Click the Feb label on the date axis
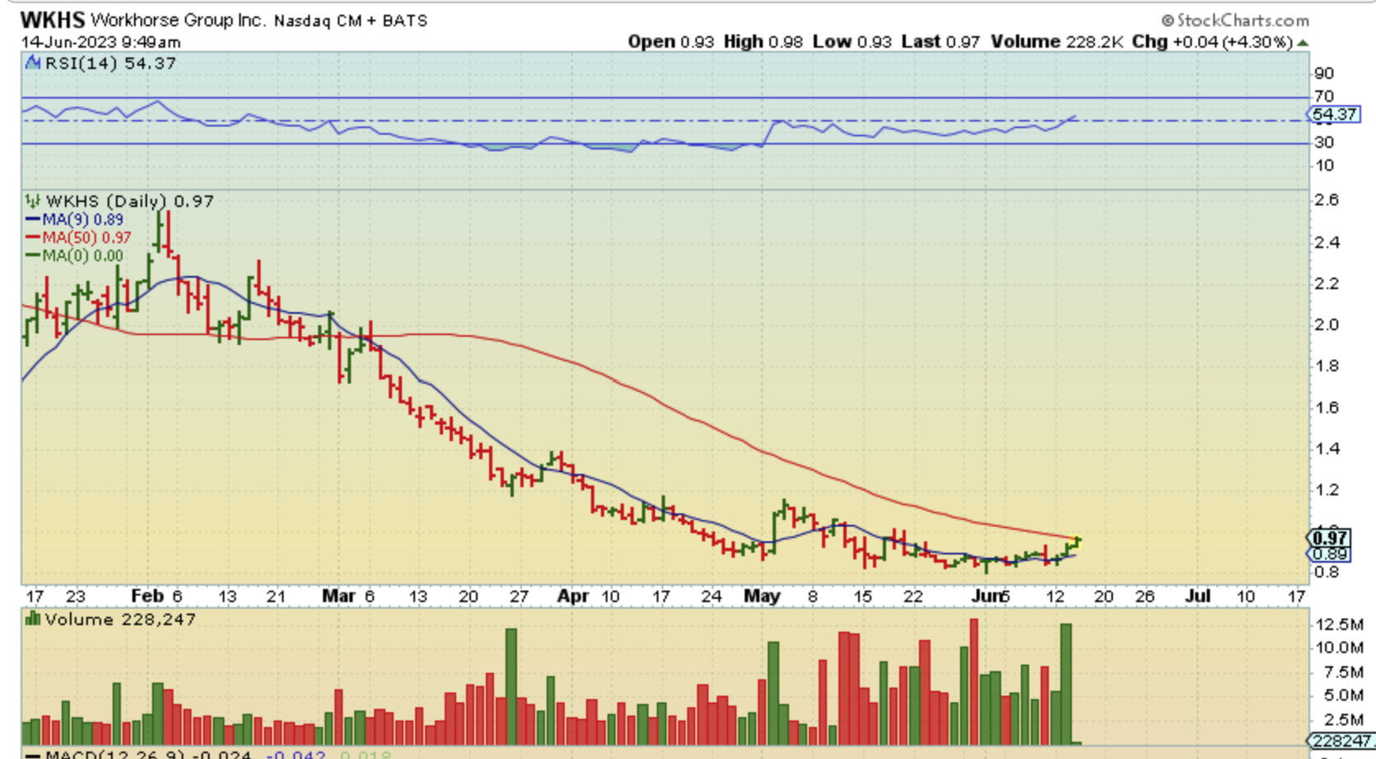The height and width of the screenshot is (759, 1376). click(x=147, y=596)
